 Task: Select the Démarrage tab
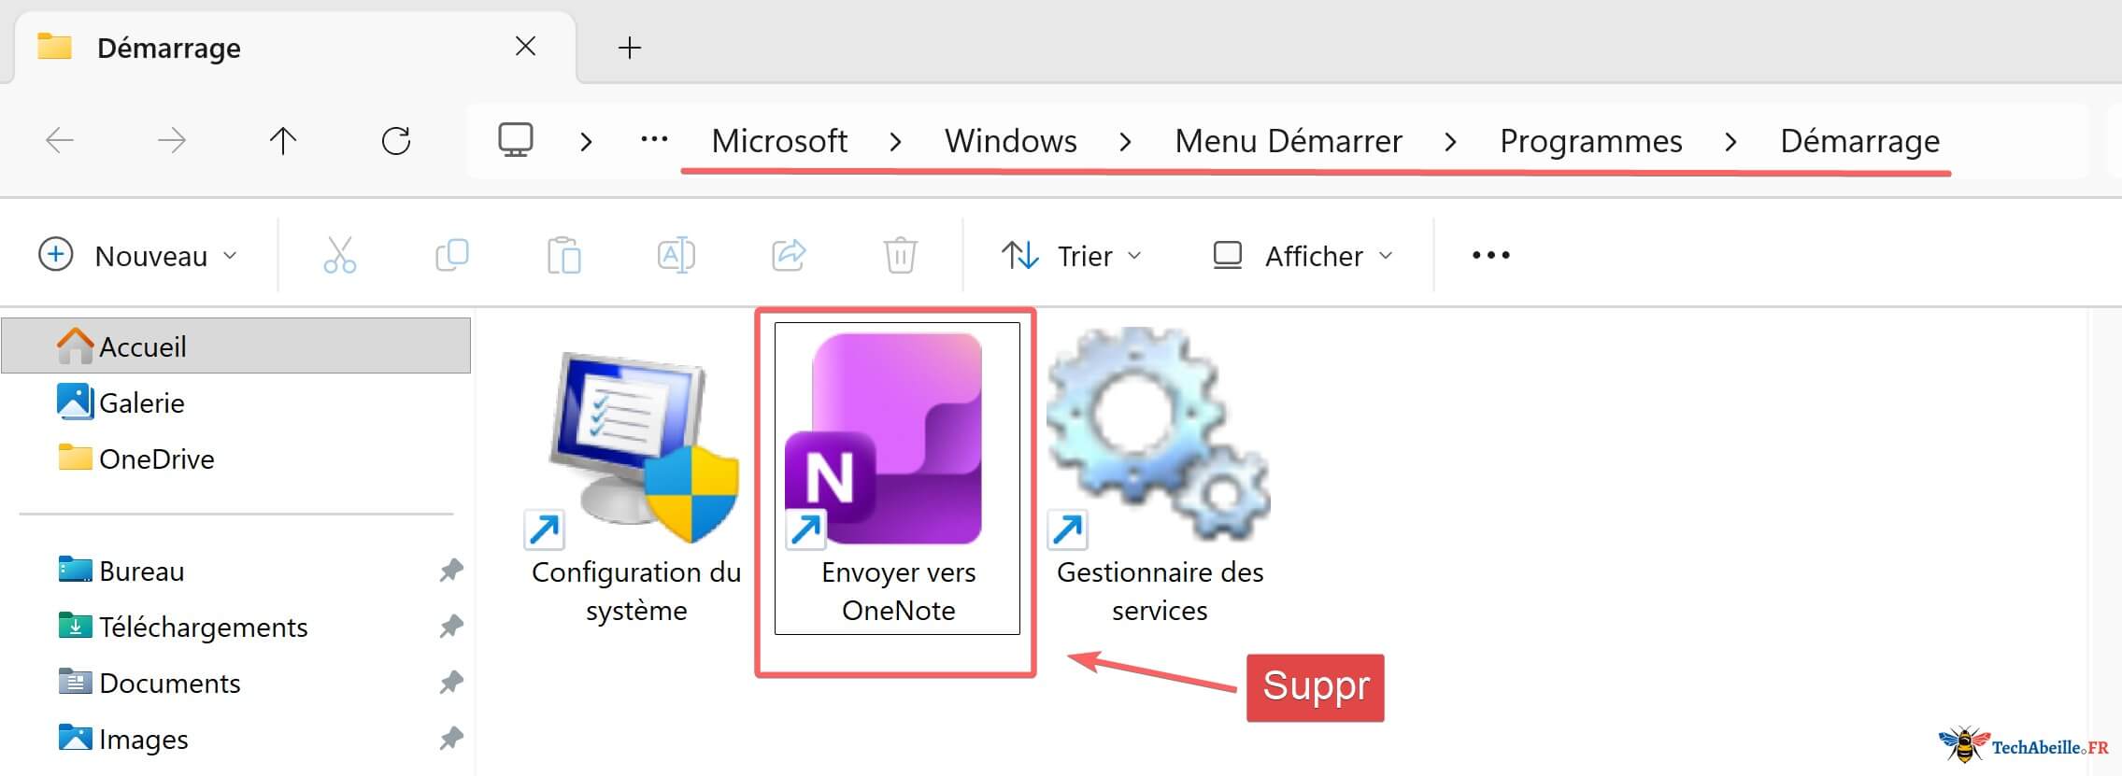168,47
